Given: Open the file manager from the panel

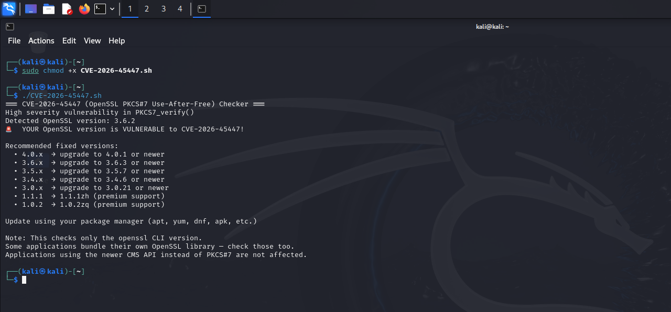Looking at the screenshot, I should (49, 9).
